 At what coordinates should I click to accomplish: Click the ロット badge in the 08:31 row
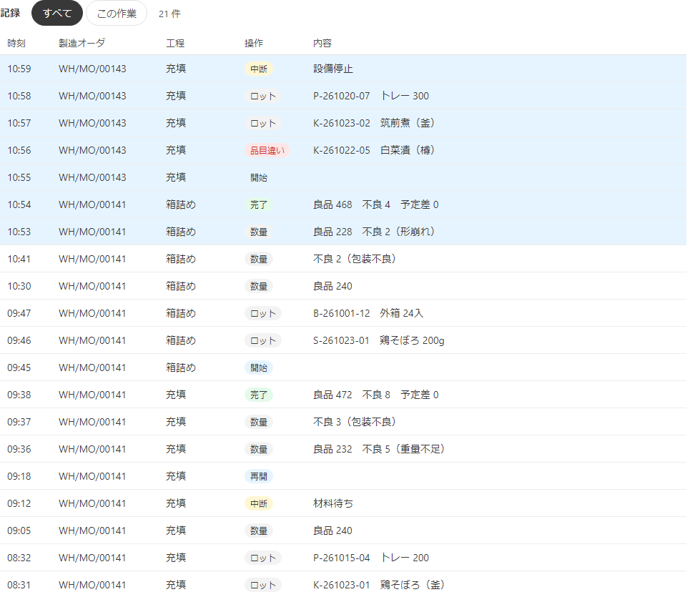263,585
